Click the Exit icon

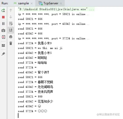pyautogui.click(x=3, y=37)
